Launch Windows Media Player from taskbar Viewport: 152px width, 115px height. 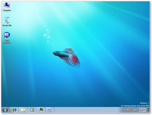(x=32, y=110)
